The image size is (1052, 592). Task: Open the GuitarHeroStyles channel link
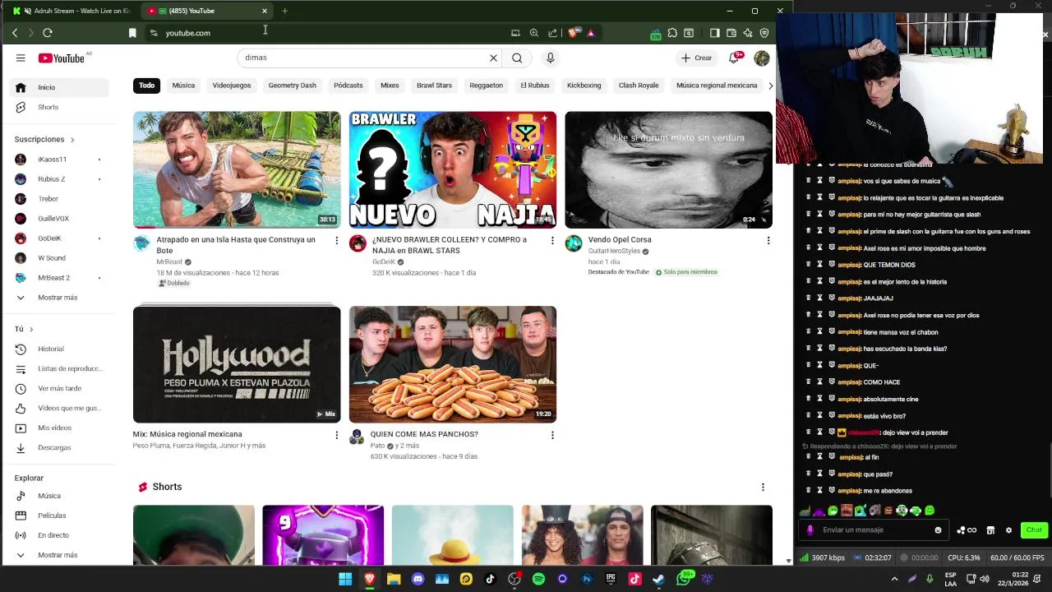[x=614, y=251]
